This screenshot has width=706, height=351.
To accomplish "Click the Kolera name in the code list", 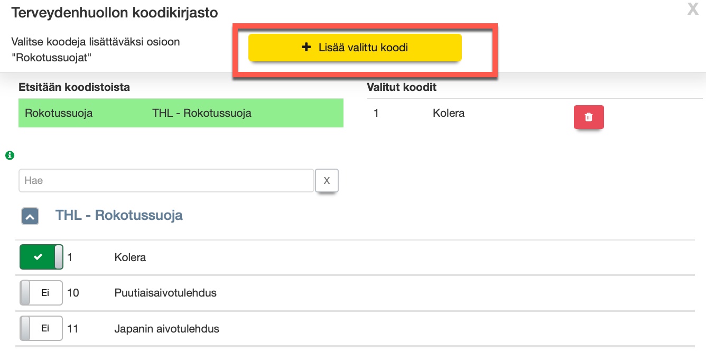I will pyautogui.click(x=130, y=258).
